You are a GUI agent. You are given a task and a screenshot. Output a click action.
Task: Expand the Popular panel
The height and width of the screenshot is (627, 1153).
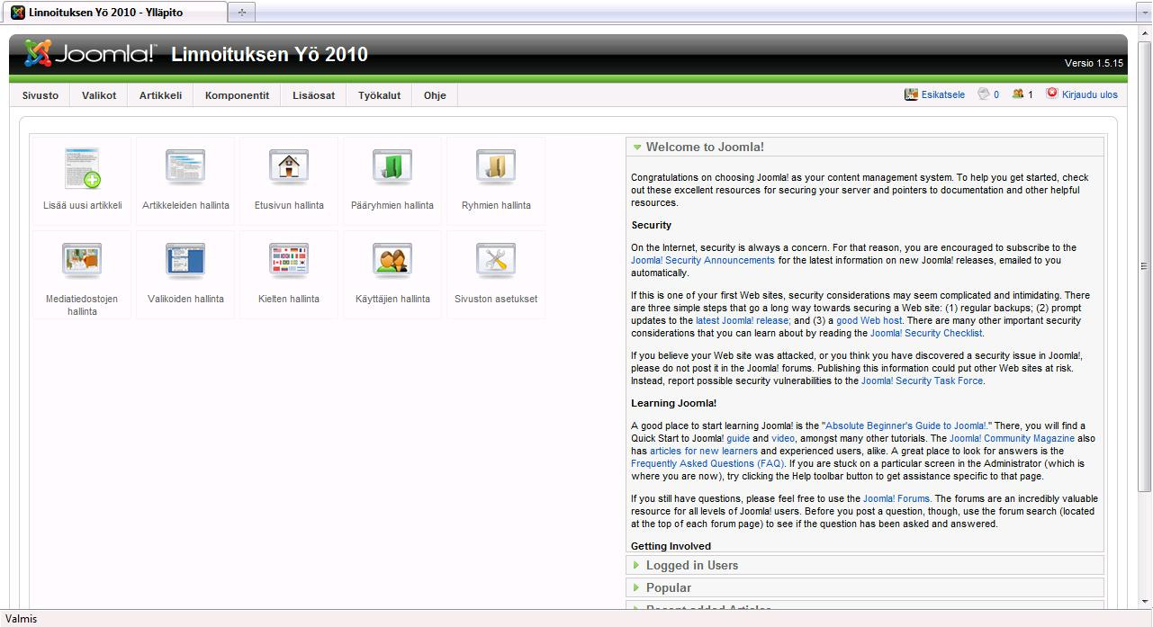pos(865,587)
